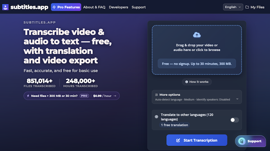The width and height of the screenshot is (270, 151).
Task: Click the PRO badge in the banner
Action: point(84,96)
